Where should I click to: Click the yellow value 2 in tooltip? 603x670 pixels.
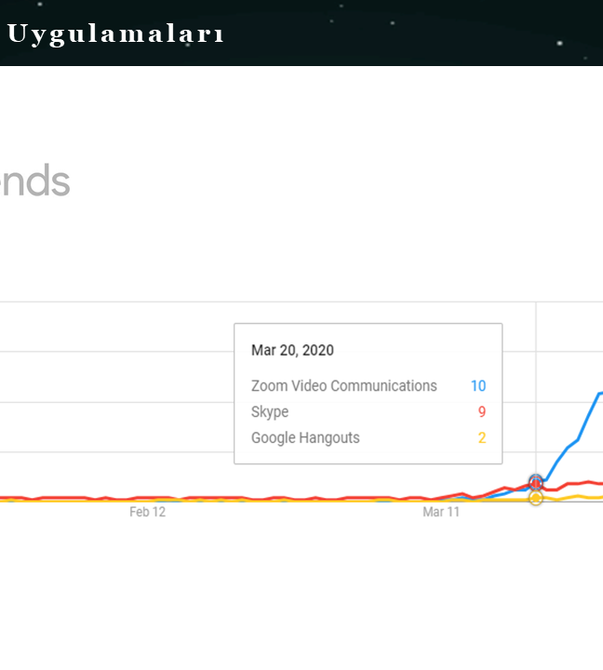(x=482, y=438)
